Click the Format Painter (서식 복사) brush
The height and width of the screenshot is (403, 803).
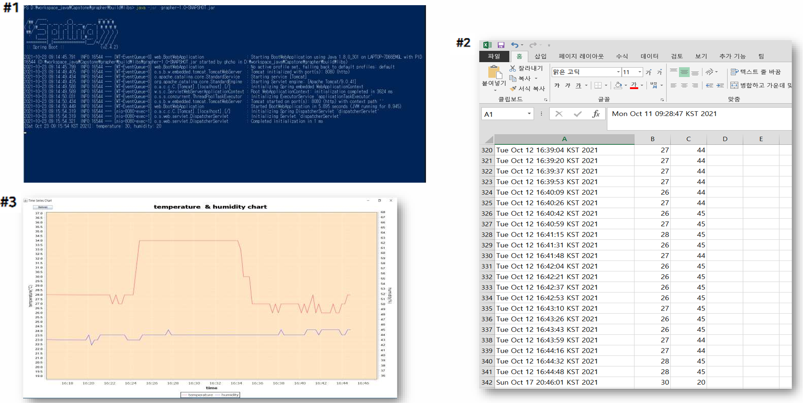[513, 89]
